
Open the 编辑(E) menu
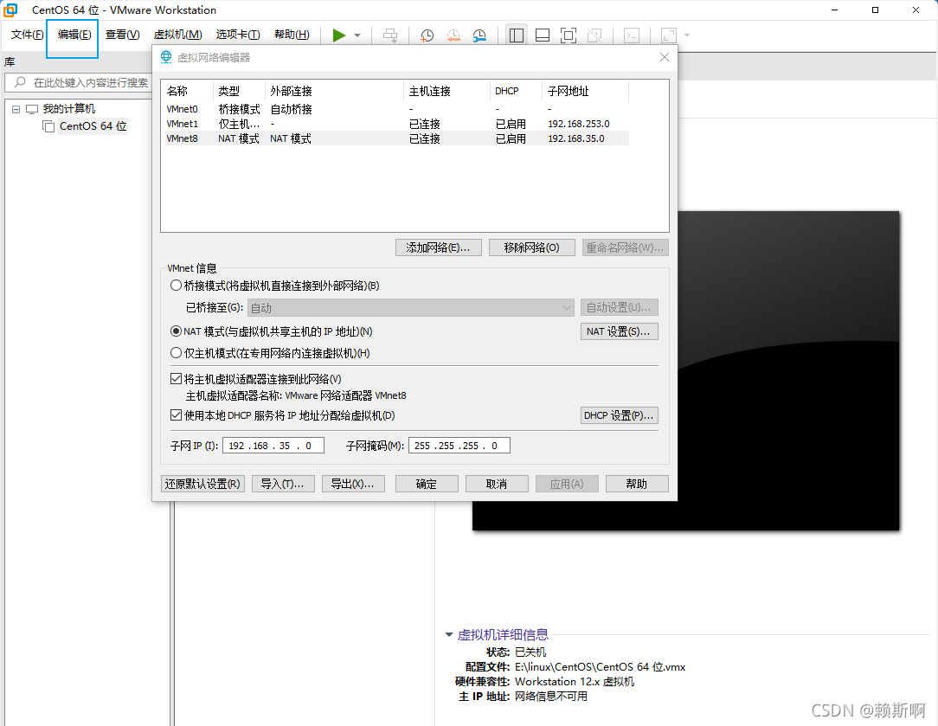click(x=74, y=35)
